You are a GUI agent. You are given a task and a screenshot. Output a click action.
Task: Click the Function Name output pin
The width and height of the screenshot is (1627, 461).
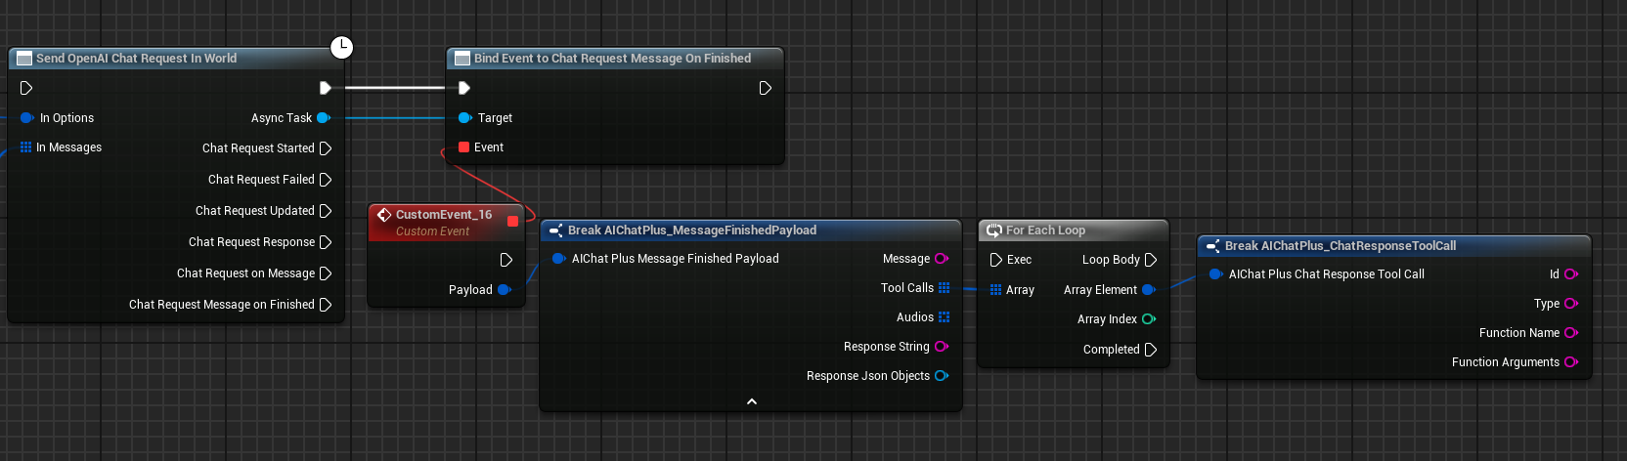[x=1570, y=333]
